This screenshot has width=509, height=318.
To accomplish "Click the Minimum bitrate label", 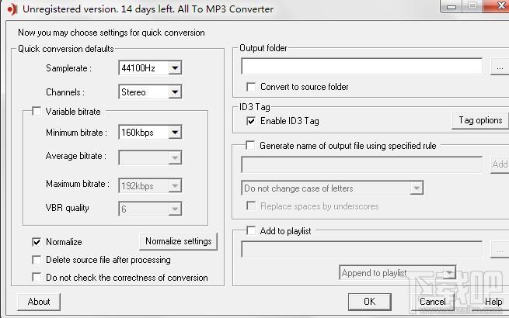I will (76, 133).
